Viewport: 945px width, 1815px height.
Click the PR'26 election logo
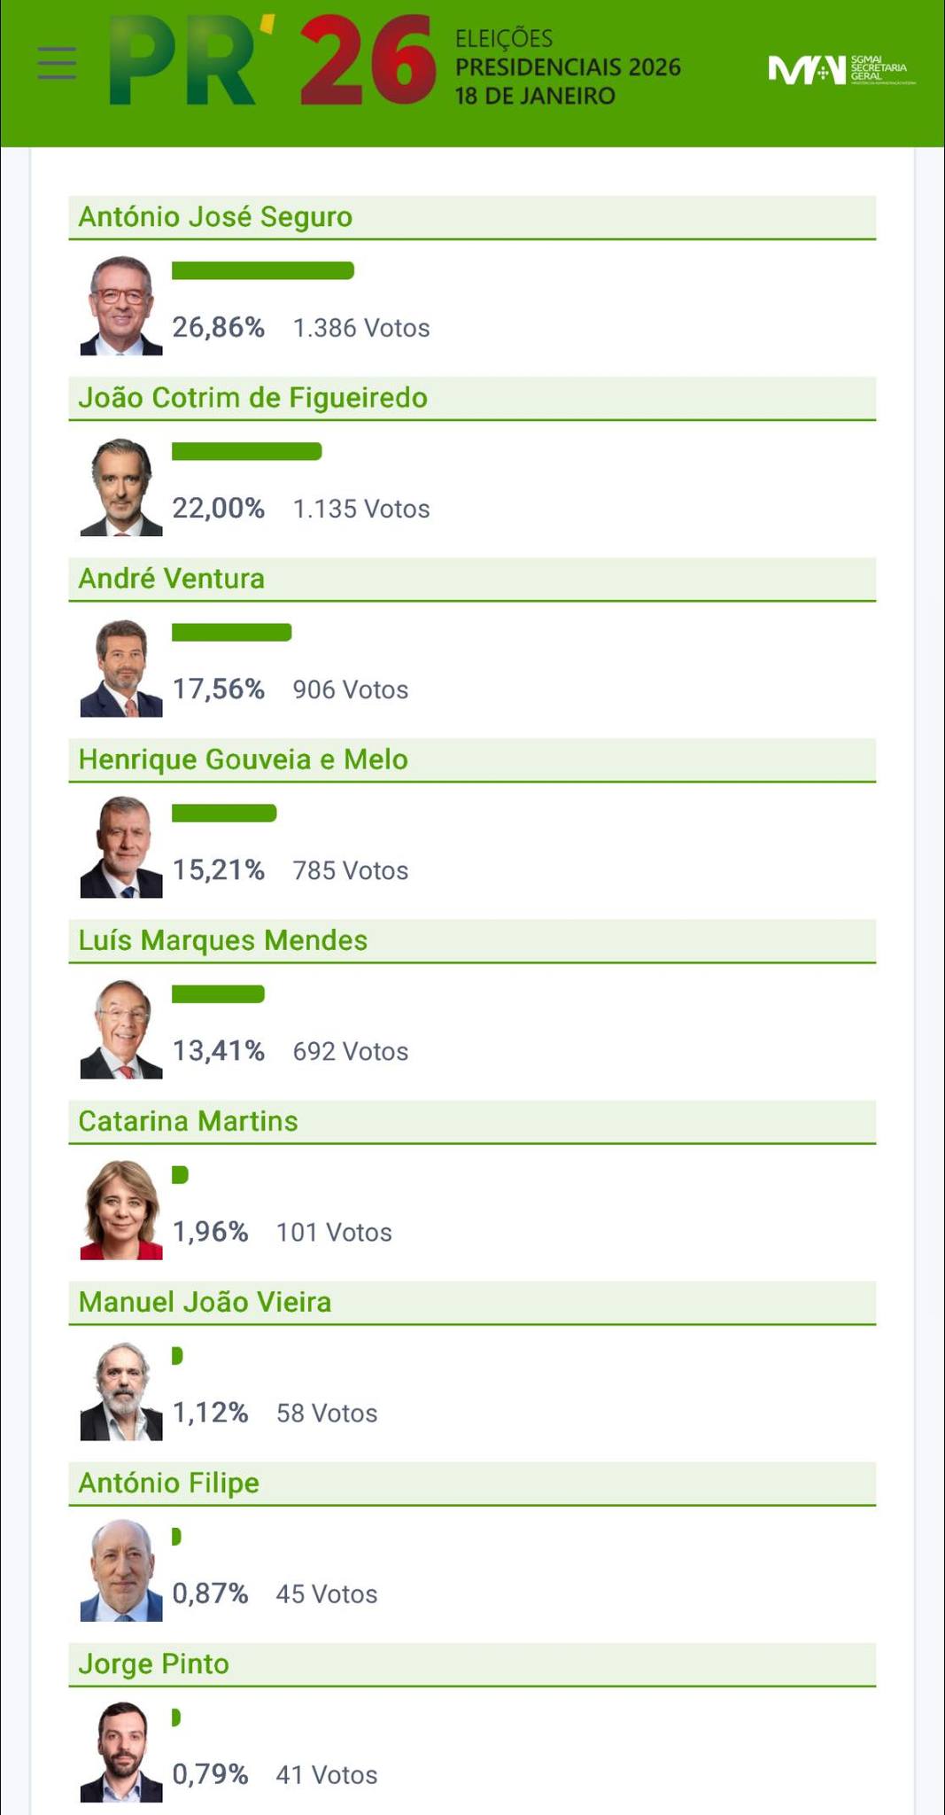tap(273, 62)
